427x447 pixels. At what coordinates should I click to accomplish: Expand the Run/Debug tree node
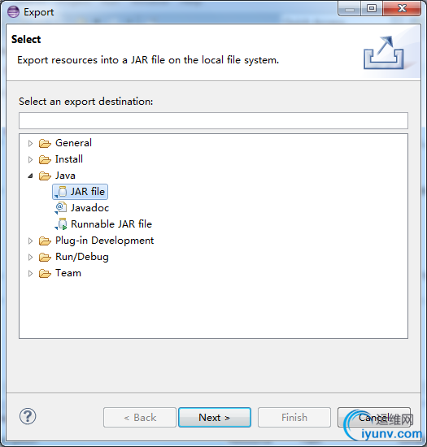coord(30,258)
